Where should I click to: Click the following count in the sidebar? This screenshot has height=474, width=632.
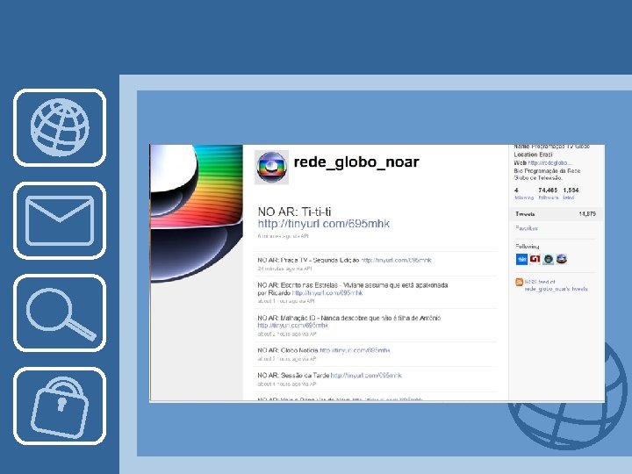[524, 193]
